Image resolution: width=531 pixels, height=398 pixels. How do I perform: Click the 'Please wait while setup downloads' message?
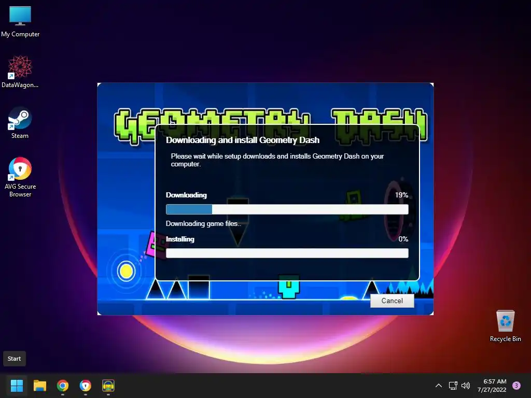coord(277,160)
